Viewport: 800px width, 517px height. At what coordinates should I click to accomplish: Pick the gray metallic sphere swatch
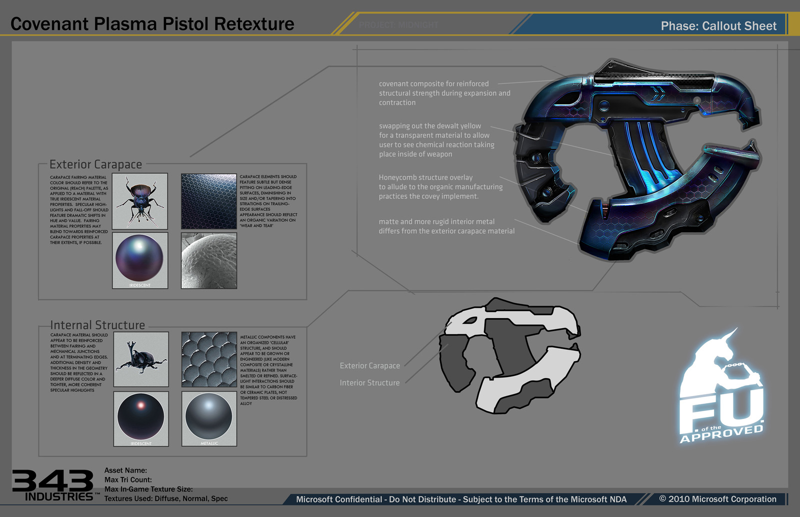tap(209, 417)
